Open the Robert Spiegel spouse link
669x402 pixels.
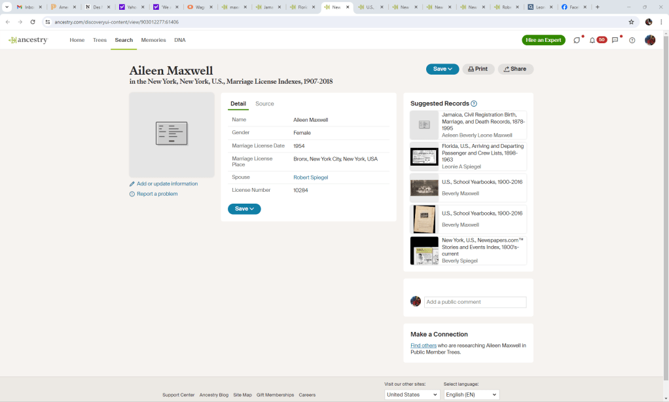[310, 177]
